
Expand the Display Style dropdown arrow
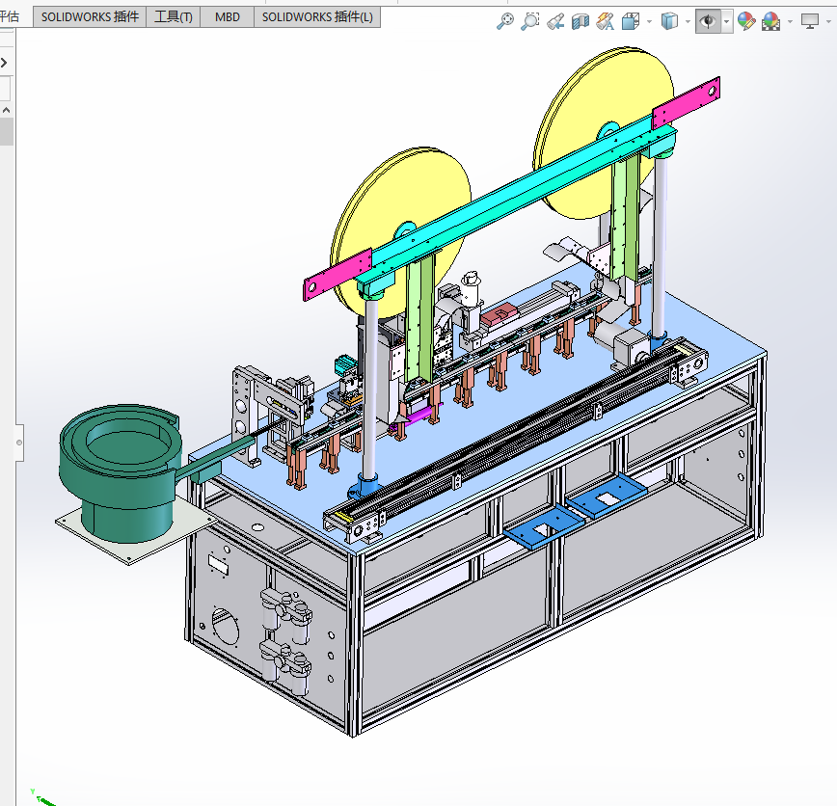tap(688, 21)
